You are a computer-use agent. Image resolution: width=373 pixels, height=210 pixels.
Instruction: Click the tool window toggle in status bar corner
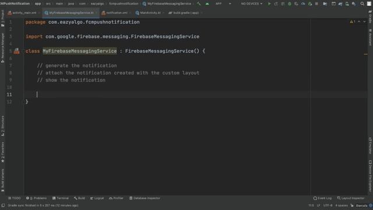[x=3, y=205]
